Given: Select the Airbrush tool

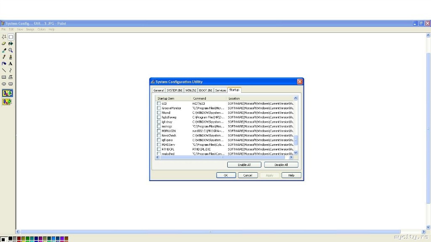Looking at the screenshot, I should click(x=4, y=64).
